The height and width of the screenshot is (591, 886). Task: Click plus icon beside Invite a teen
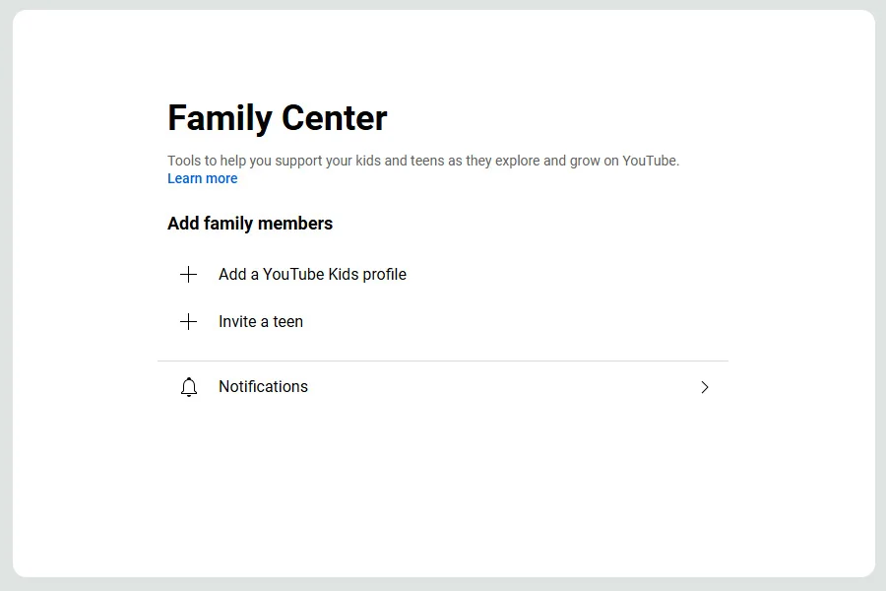189,322
